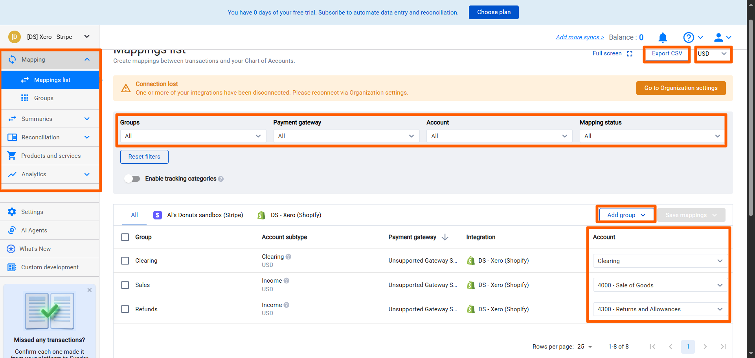Expand the Summaries sidebar section
755x358 pixels.
click(50, 119)
